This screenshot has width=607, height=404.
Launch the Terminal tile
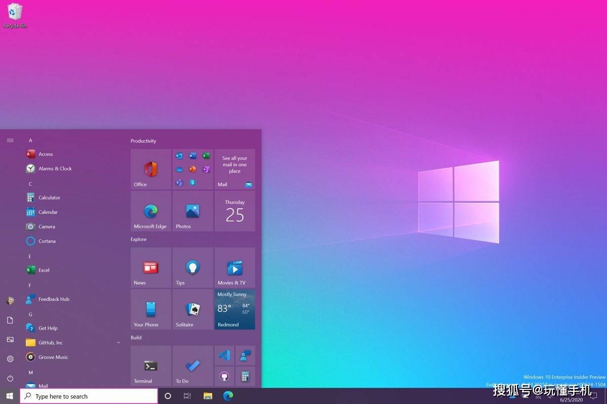pyautogui.click(x=151, y=366)
